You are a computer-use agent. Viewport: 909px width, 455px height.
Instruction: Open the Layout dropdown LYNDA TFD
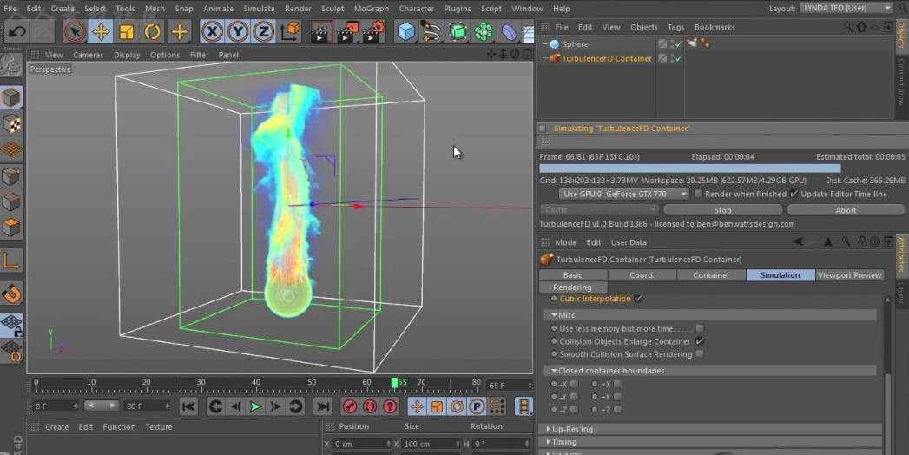[846, 8]
